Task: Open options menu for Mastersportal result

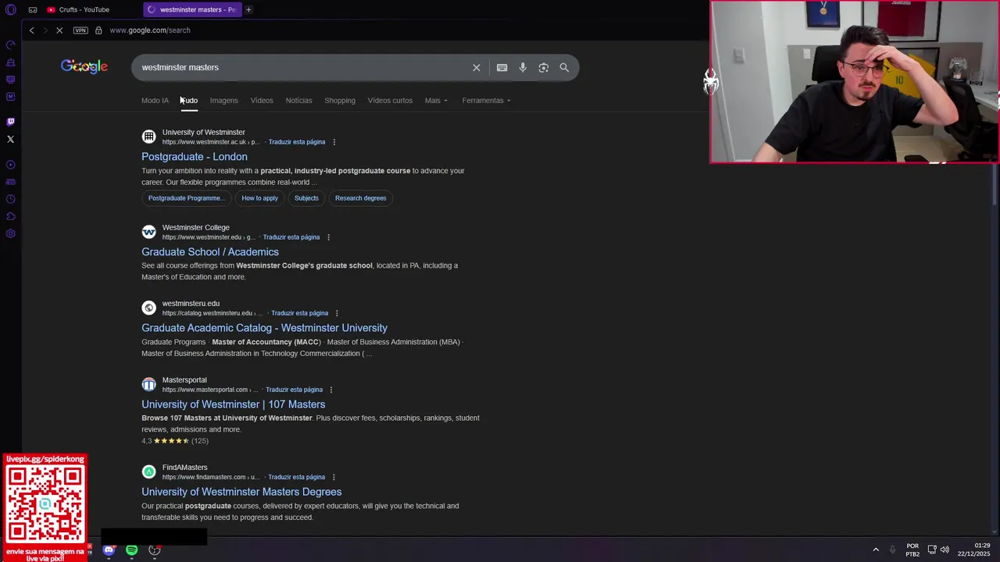Action: pos(331,389)
